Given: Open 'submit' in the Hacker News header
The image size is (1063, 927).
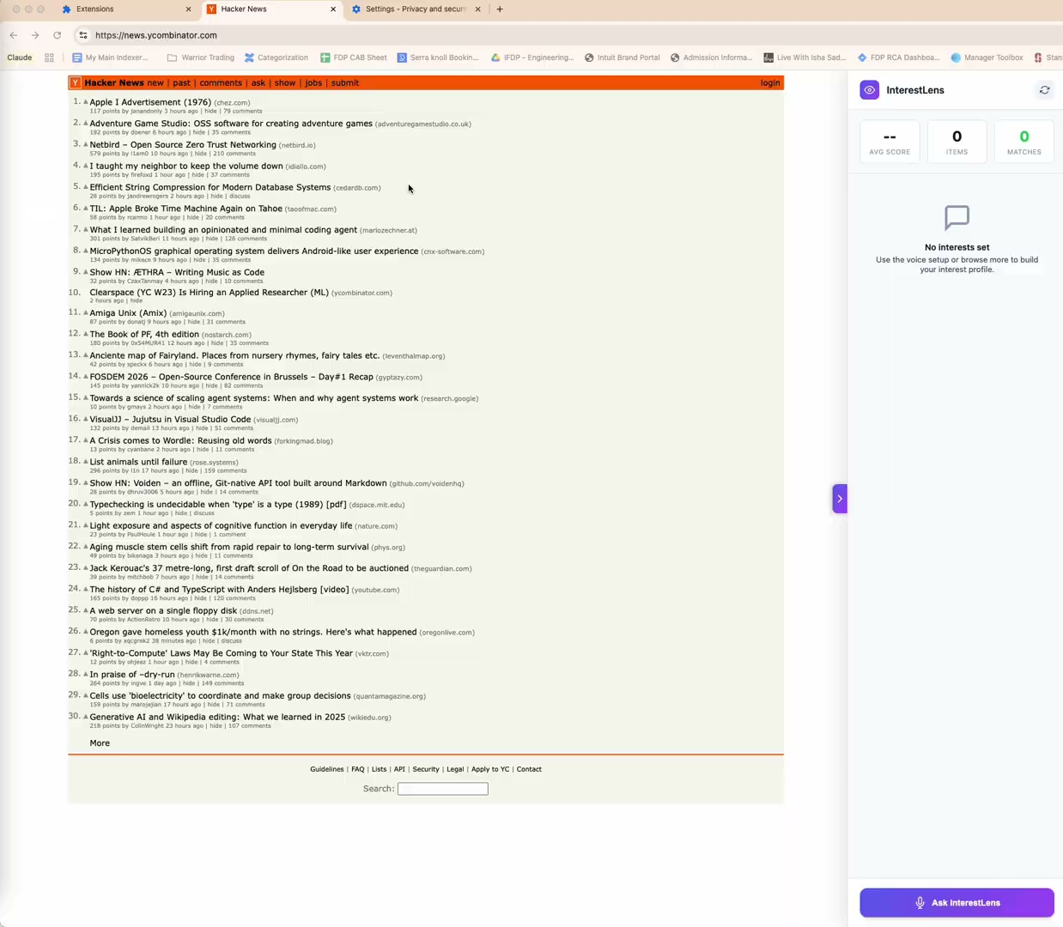Looking at the screenshot, I should pyautogui.click(x=345, y=83).
